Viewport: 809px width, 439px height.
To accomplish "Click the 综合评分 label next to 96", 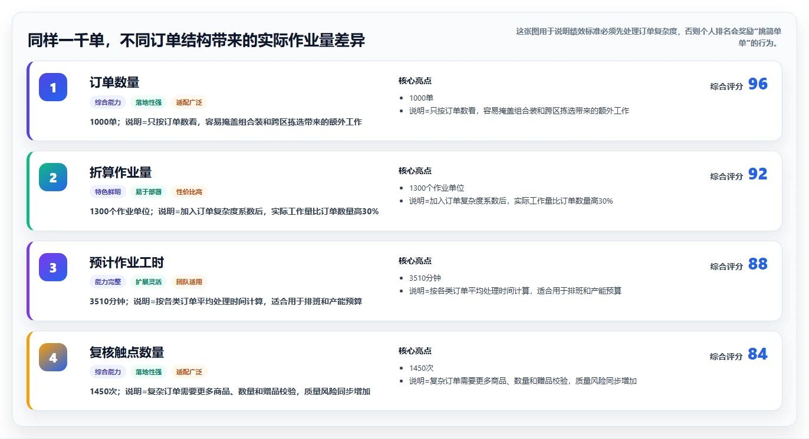I will (x=726, y=87).
